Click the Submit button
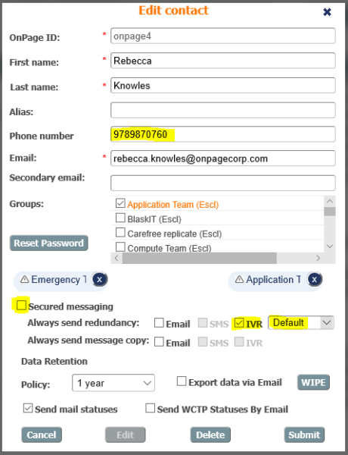Viewport: 348px width, 455px height. [x=304, y=435]
